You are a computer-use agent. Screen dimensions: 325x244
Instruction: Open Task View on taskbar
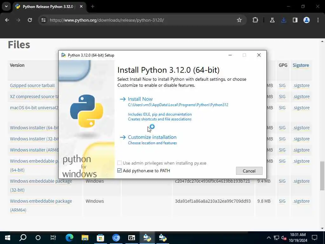[53, 238]
